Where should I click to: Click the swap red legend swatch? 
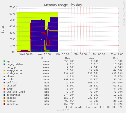[4, 89]
